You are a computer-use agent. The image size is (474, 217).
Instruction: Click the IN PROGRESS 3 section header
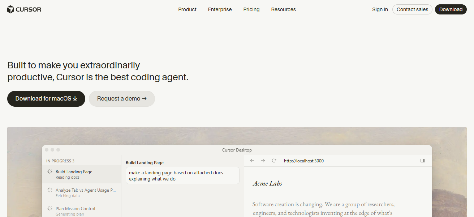coord(60,161)
